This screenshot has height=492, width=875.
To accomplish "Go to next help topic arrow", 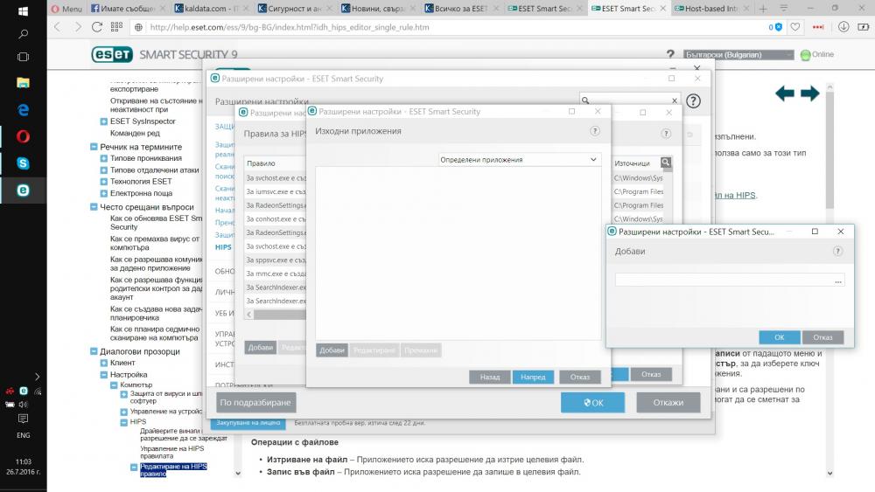I will coord(809,94).
